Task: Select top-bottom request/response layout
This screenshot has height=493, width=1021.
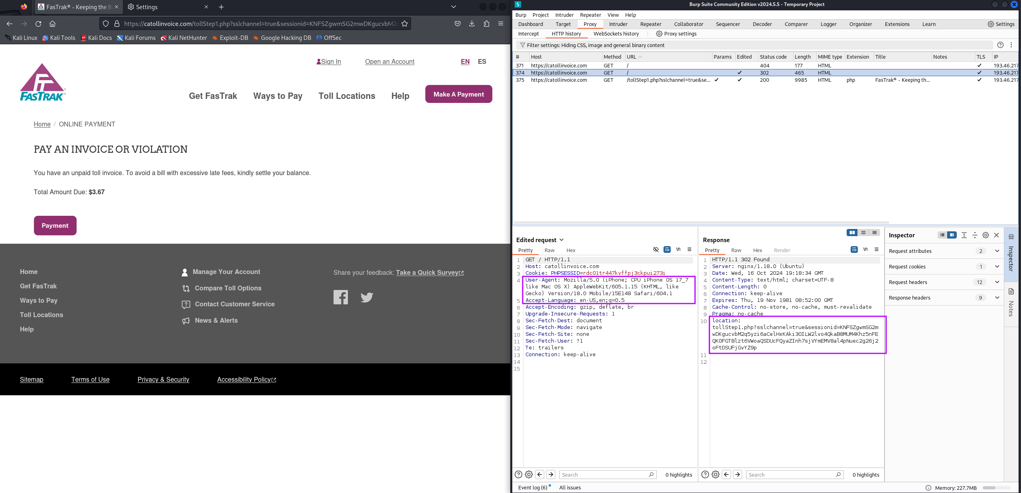Action: (x=863, y=233)
